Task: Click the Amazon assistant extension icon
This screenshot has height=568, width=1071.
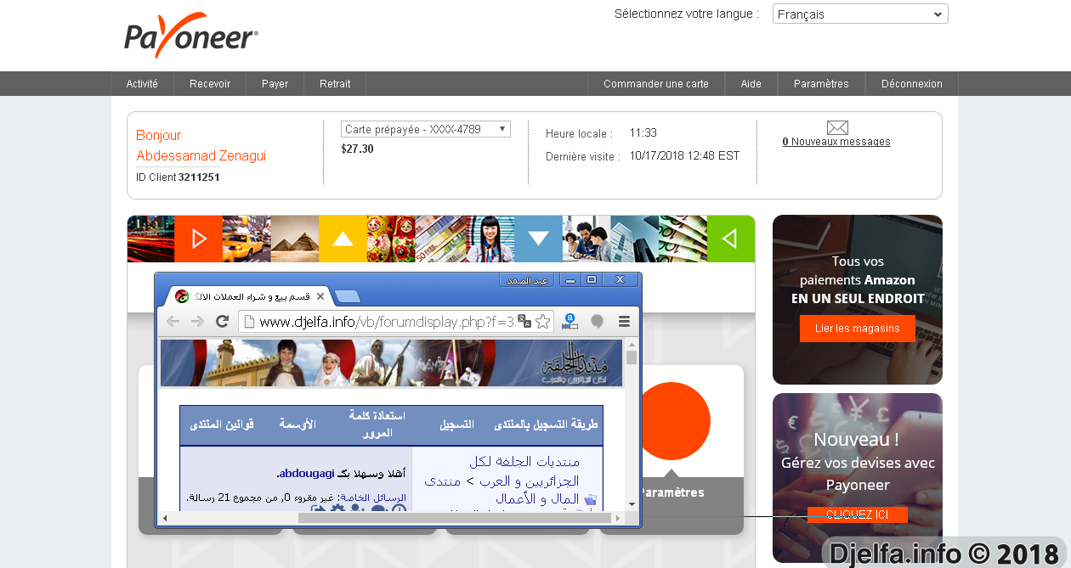Action: point(569,321)
